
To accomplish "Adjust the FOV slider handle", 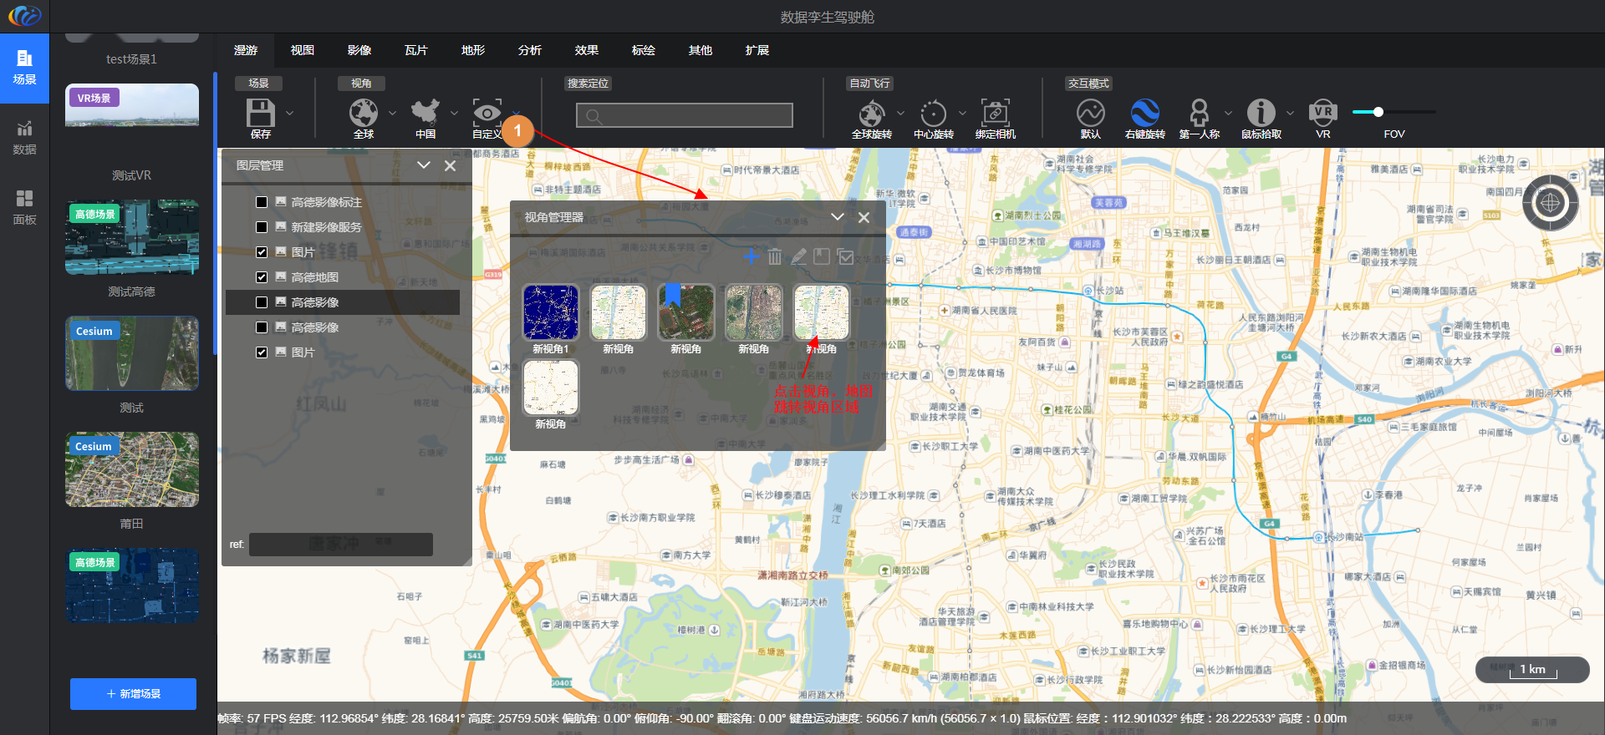I will (1378, 112).
